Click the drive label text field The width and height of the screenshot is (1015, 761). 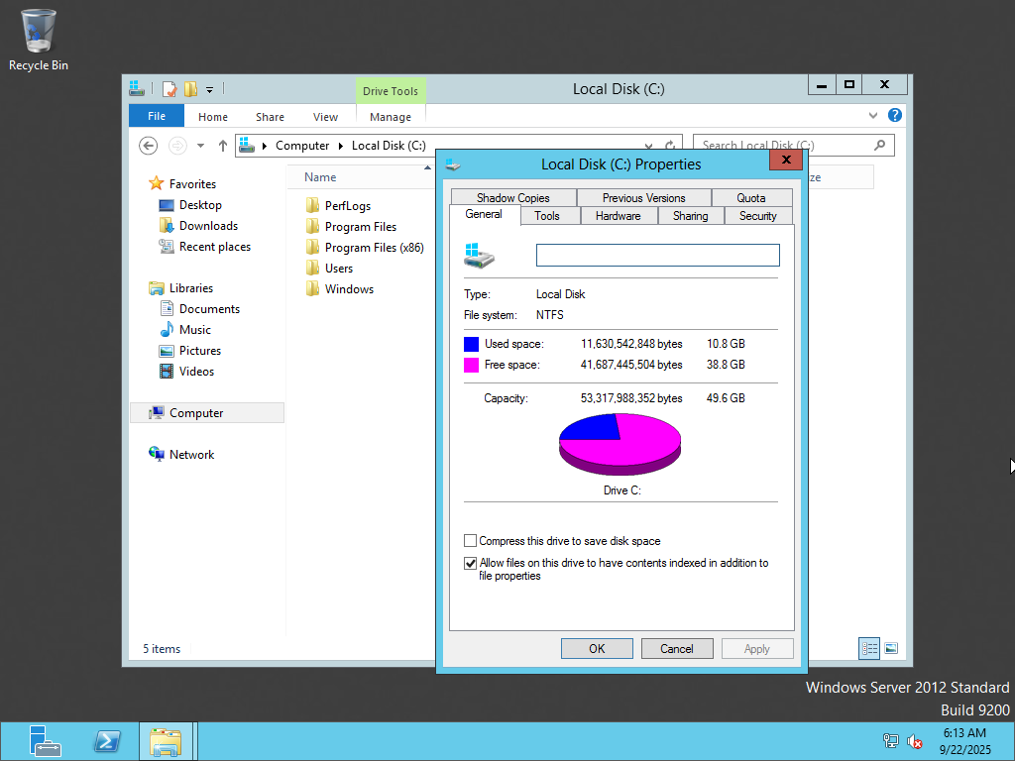pos(657,256)
